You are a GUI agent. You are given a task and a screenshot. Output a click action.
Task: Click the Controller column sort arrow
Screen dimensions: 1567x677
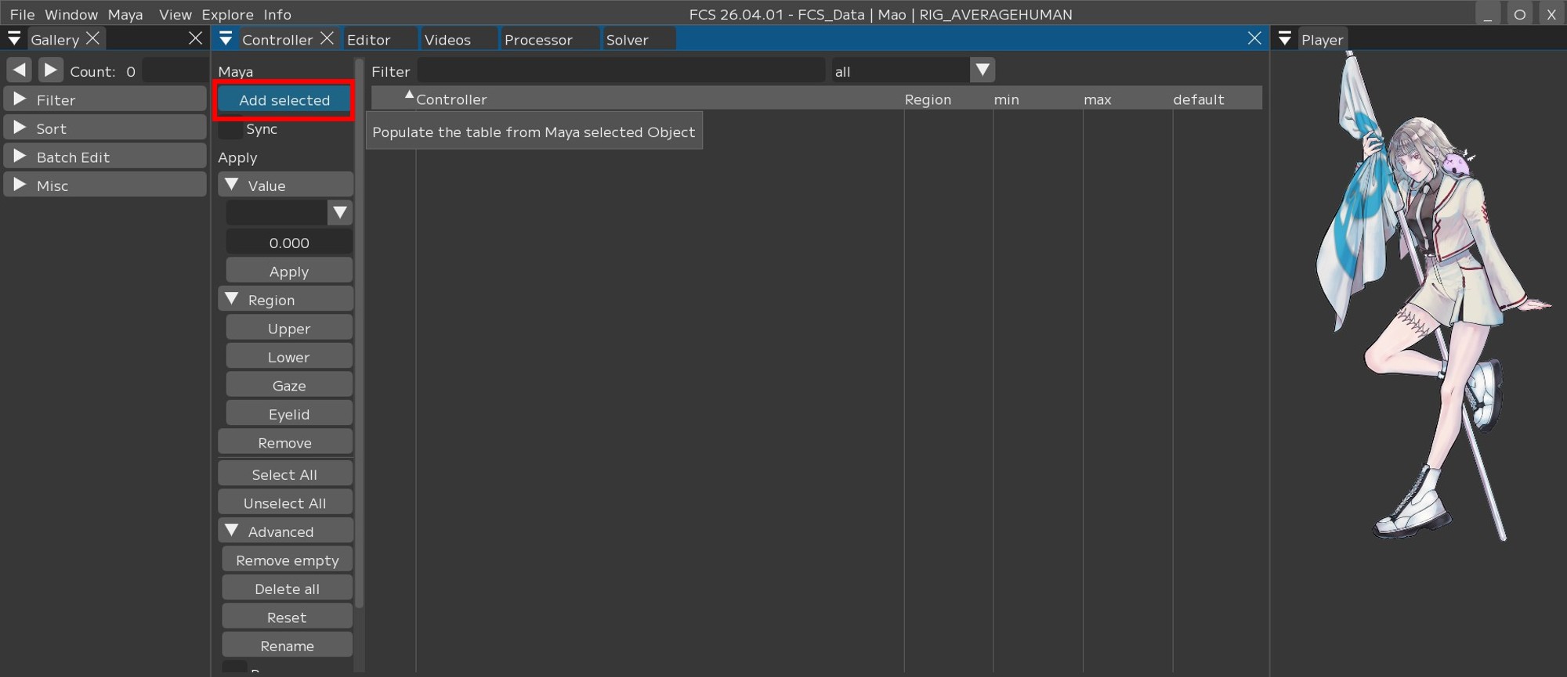coord(409,95)
